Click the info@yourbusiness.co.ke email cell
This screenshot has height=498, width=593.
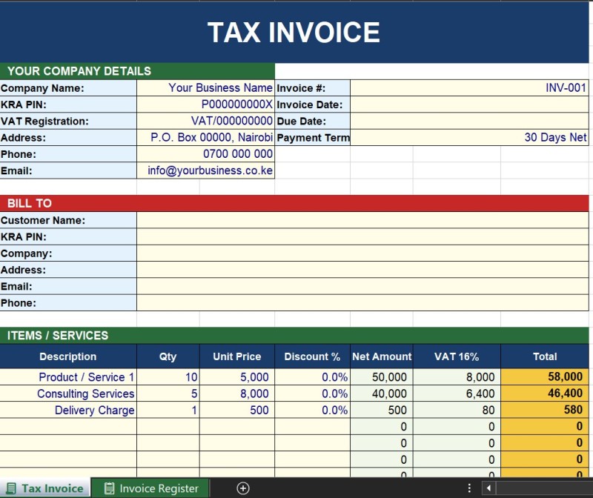tap(206, 170)
